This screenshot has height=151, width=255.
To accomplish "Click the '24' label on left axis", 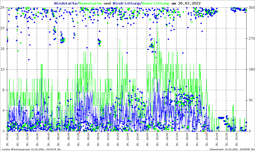I will pyautogui.click(x=3, y=7).
